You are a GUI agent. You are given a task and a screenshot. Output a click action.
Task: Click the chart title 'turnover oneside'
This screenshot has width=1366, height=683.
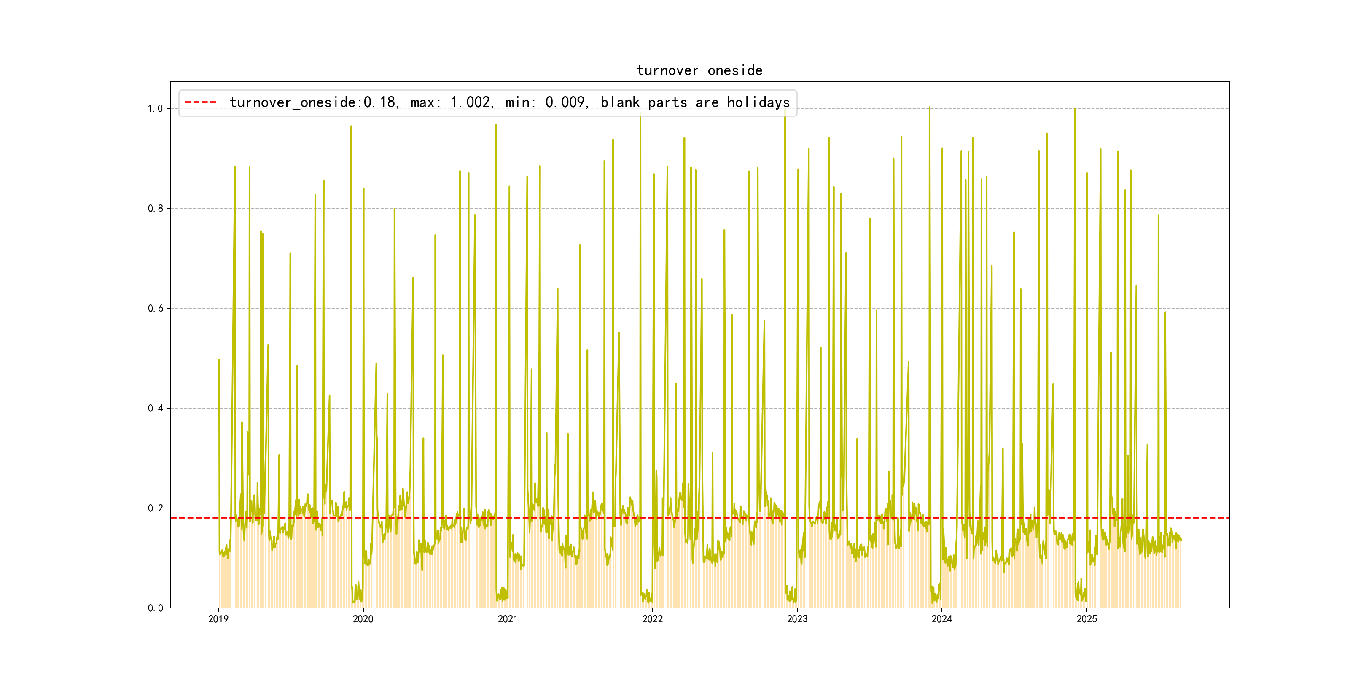[699, 70]
